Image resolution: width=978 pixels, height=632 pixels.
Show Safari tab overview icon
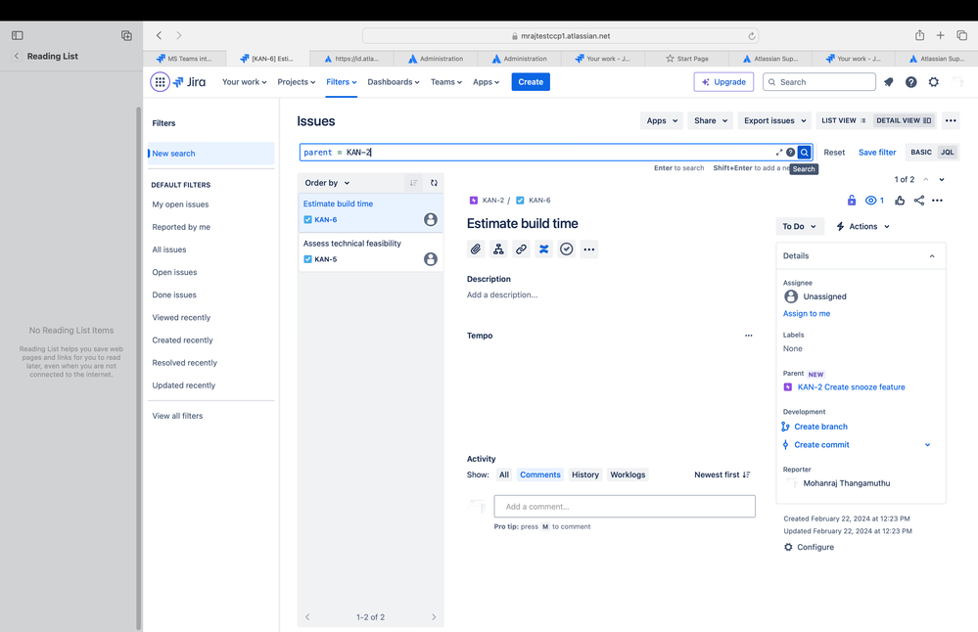click(961, 35)
